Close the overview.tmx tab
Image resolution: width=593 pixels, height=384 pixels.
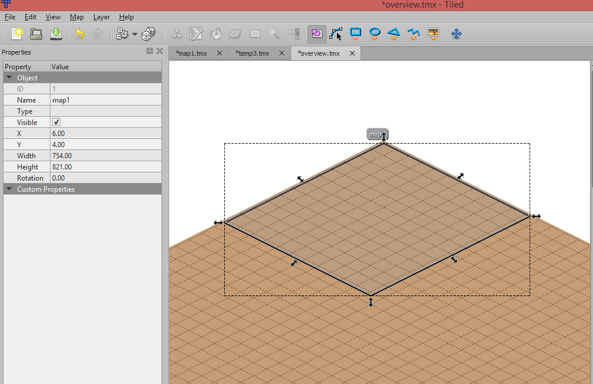click(x=352, y=53)
